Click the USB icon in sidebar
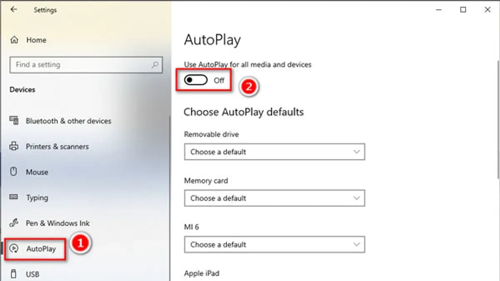Screen dimensions: 500x281 [14, 274]
